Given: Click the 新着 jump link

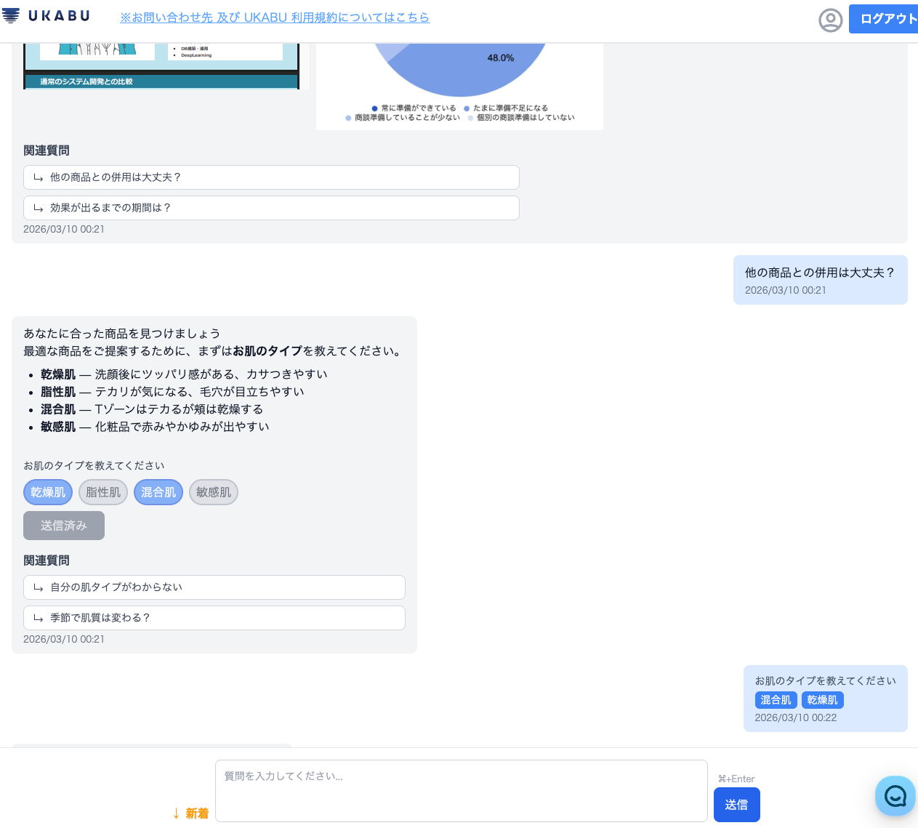Looking at the screenshot, I should 196,813.
